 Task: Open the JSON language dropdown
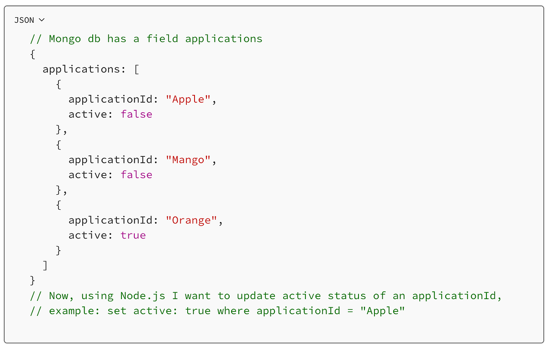pos(30,20)
